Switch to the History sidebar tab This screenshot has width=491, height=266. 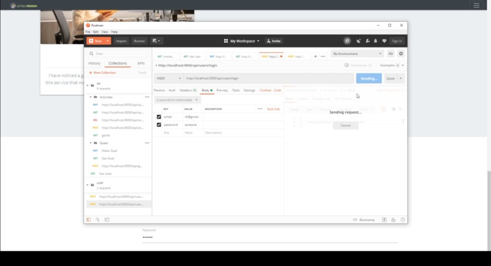[x=94, y=63]
